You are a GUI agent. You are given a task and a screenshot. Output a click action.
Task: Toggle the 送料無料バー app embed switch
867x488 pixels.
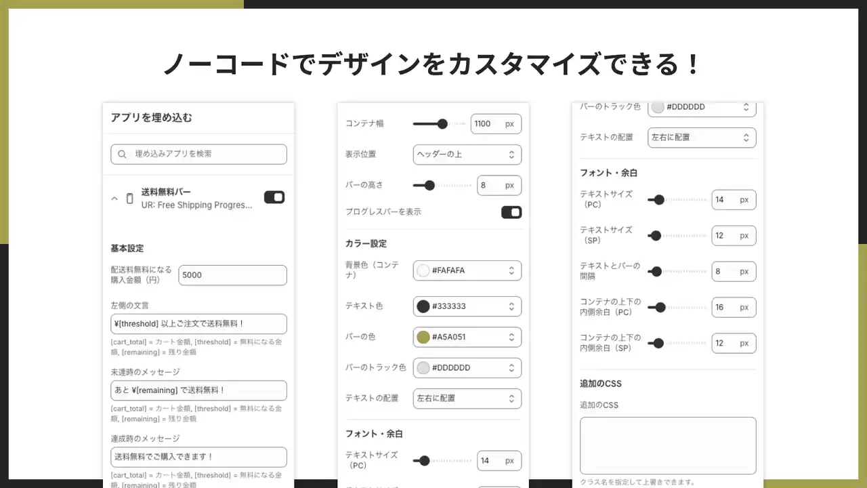[x=274, y=197]
